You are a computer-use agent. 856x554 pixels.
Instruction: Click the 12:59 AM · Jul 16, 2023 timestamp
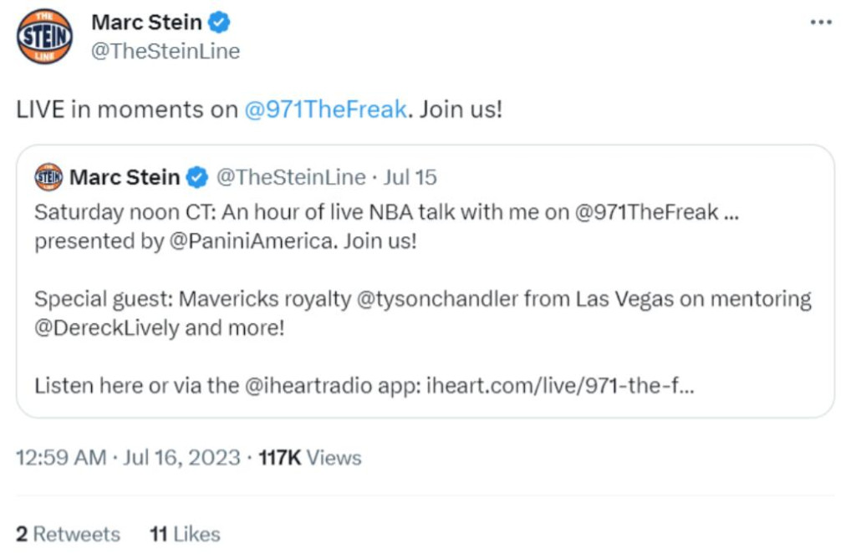(128, 457)
